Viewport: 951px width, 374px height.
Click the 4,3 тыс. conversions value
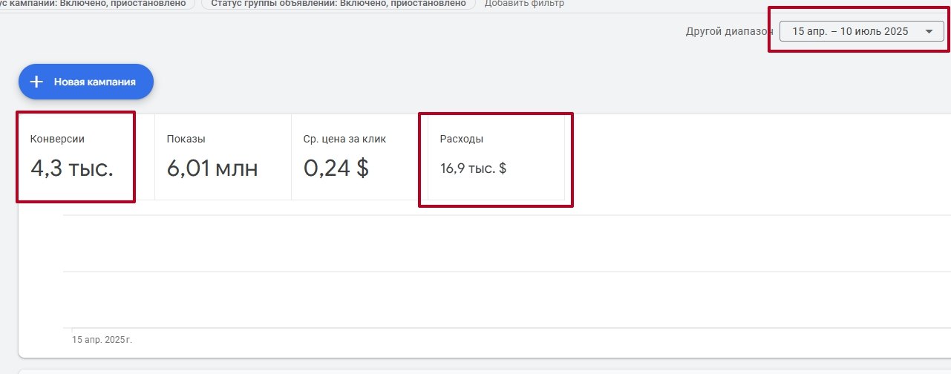72,168
